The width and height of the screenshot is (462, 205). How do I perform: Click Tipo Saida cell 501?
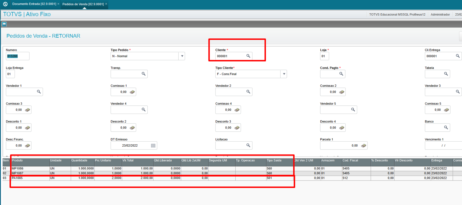point(280,178)
